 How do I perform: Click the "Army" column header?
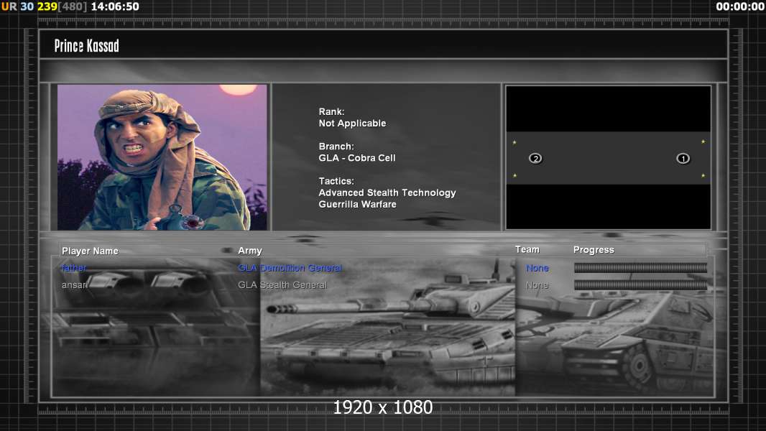coord(250,251)
